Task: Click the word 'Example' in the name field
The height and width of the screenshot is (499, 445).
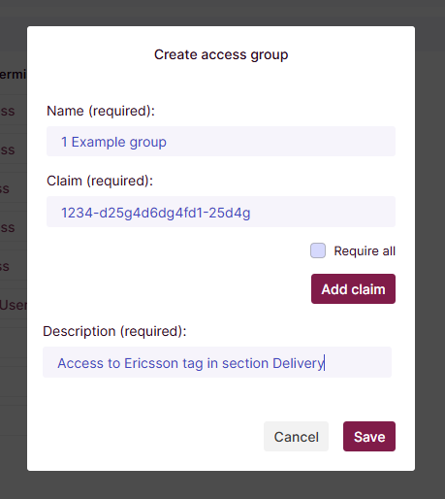Action: click(x=98, y=142)
